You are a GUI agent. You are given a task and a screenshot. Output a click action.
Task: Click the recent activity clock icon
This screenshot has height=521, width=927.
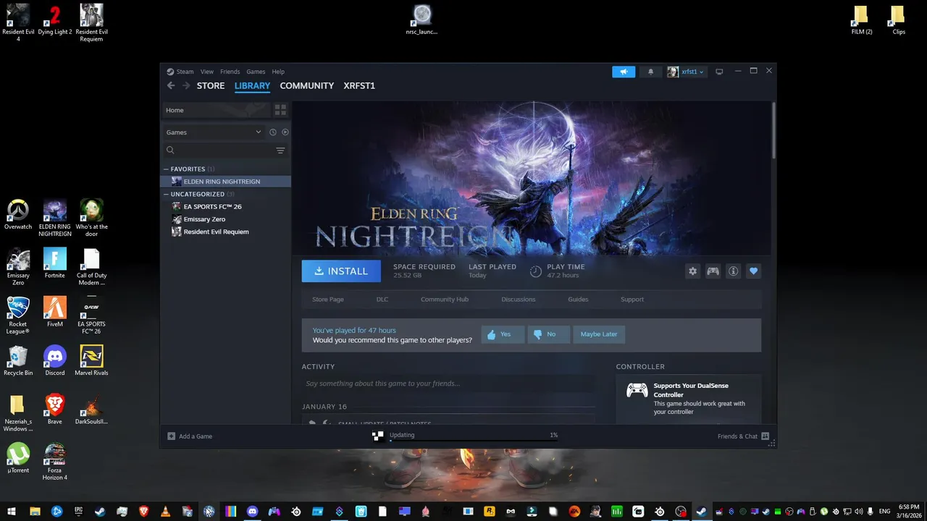(273, 132)
